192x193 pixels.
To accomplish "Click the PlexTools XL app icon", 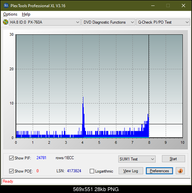I will [6, 6].
